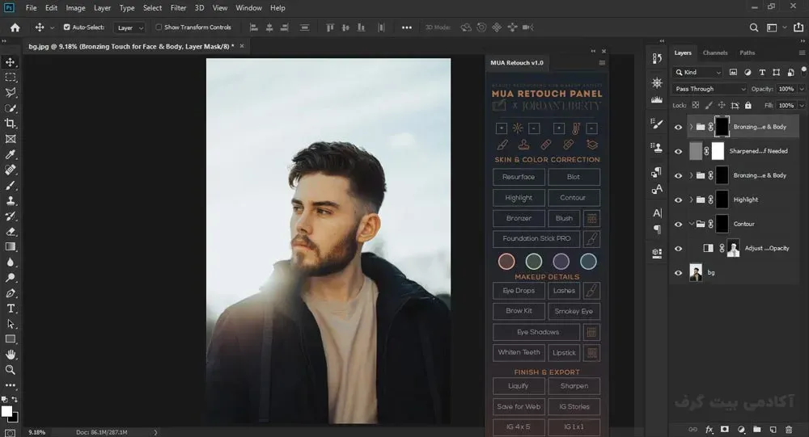Click the Whiten Teeth button
This screenshot has width=809, height=437.
[519, 352]
